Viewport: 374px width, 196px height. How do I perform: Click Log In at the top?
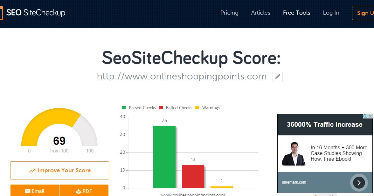[x=331, y=13]
